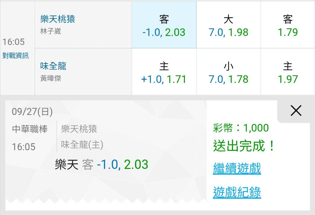315x215 pixels.
Task: Click the 彩幣:1,000 wager amount
Action: (x=241, y=128)
